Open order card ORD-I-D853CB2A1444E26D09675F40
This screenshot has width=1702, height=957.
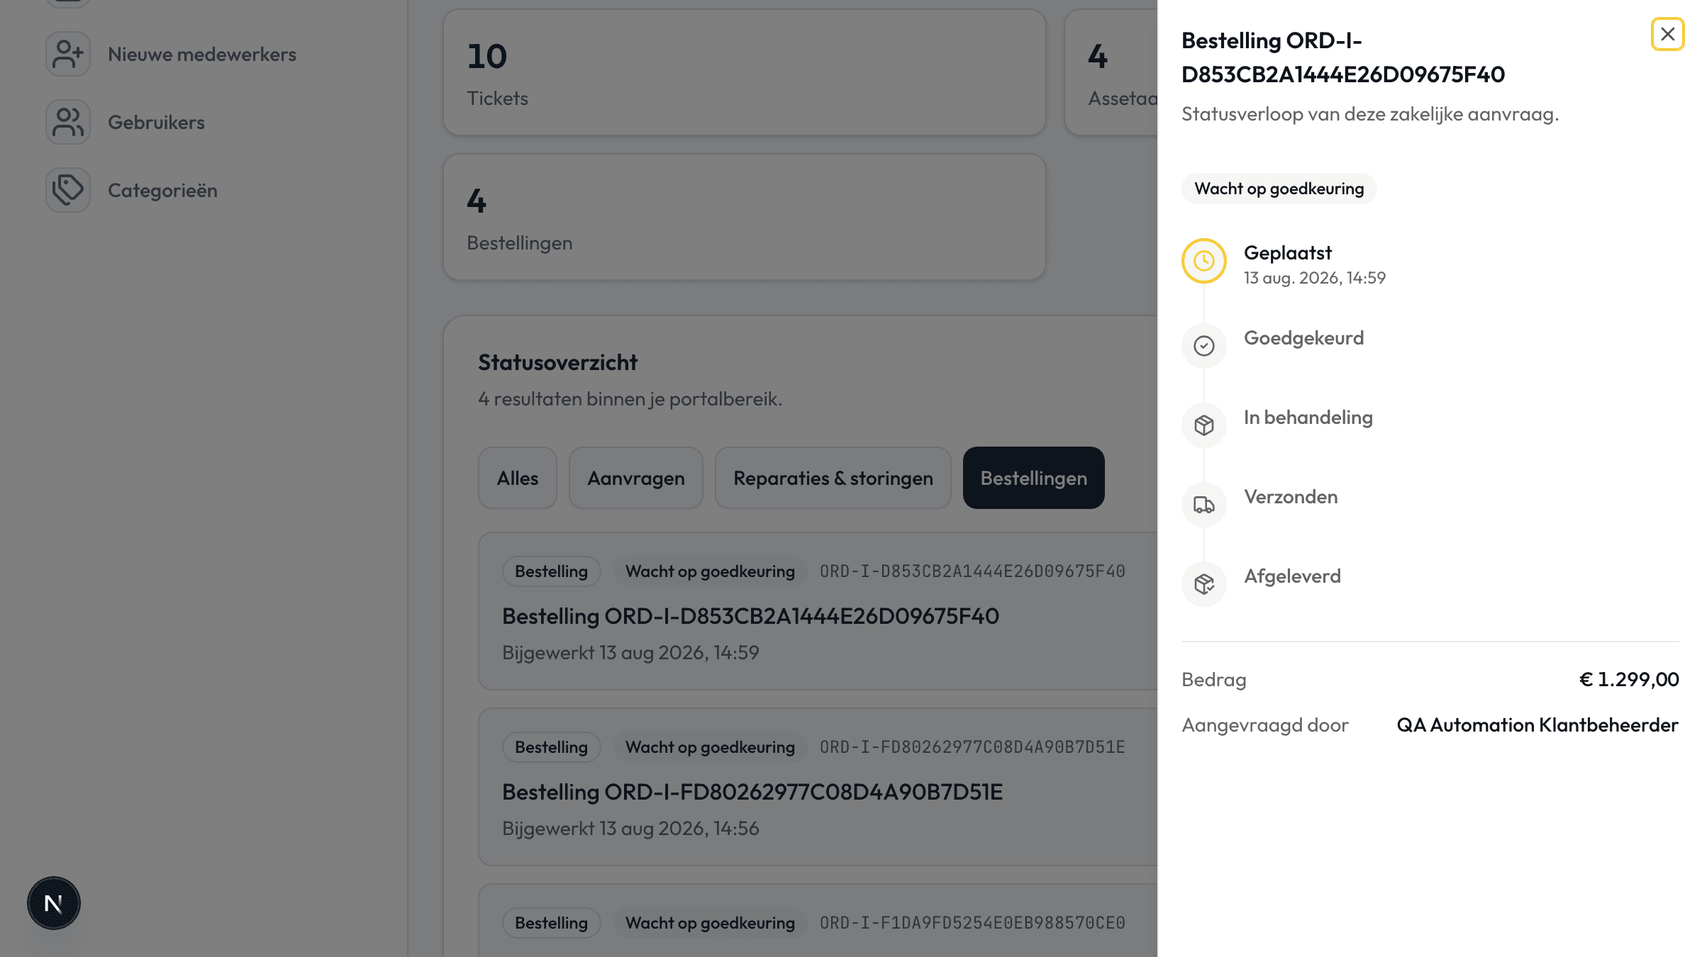pyautogui.click(x=818, y=611)
